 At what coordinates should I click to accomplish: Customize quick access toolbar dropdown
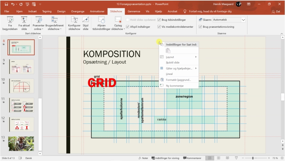tap(40, 4)
